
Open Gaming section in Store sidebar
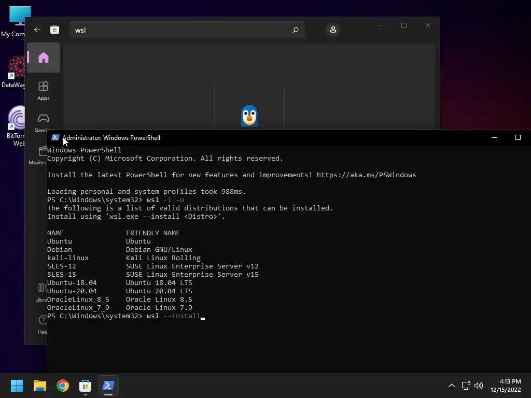tap(44, 122)
